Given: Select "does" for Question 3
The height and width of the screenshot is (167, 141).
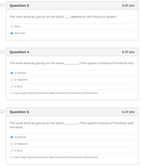Looking at the screenshot, I should [12, 26].
